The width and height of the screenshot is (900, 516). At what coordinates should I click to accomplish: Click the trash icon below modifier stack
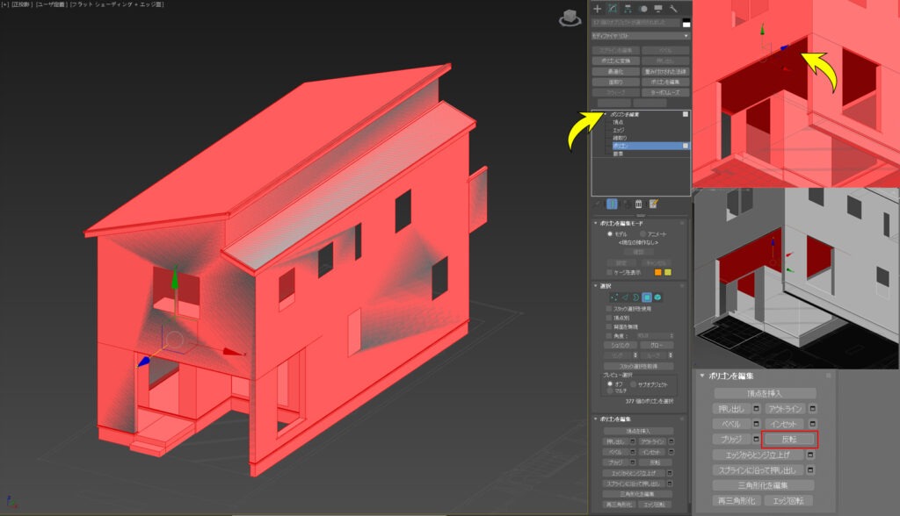click(638, 204)
